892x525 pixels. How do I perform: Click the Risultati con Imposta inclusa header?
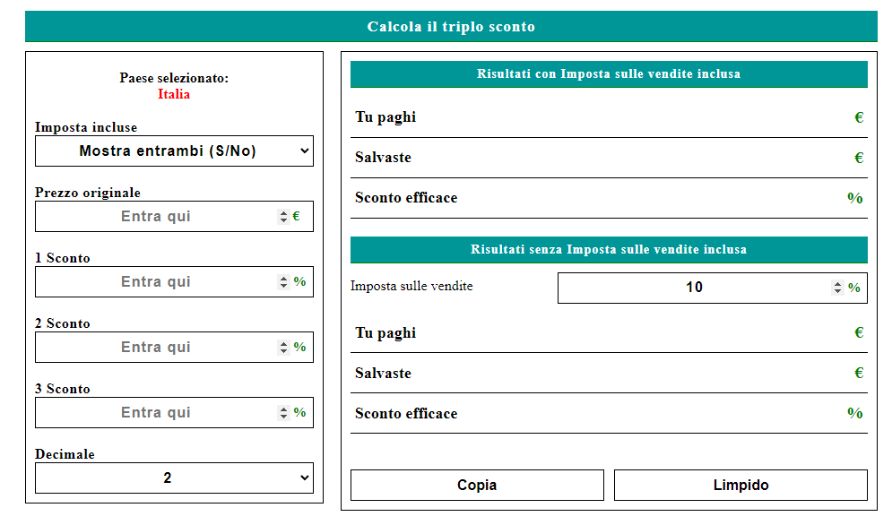click(609, 74)
